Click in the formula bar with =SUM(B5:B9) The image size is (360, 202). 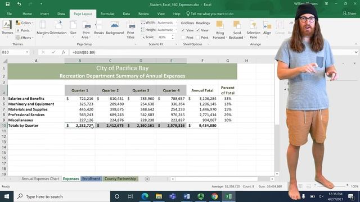(x=172, y=52)
